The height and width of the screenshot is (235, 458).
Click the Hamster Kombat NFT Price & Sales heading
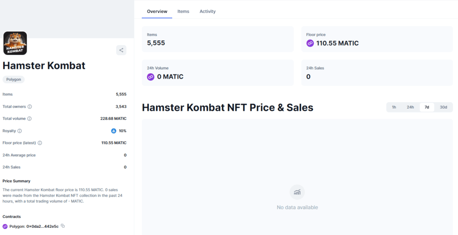pos(228,107)
